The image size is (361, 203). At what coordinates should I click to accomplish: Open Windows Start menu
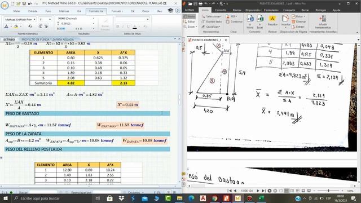(x=5, y=198)
